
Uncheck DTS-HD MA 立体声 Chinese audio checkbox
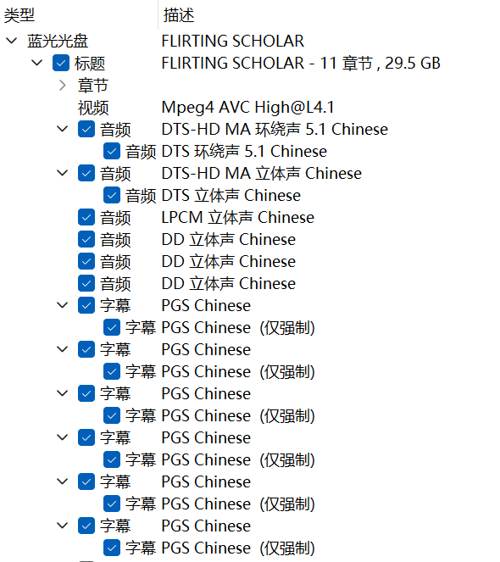(x=86, y=173)
